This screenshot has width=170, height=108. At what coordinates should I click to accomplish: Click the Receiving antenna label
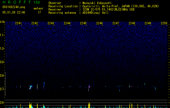click(x=62, y=13)
